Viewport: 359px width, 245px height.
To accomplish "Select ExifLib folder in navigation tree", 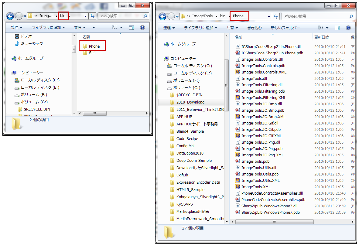I will pyautogui.click(x=179, y=175).
